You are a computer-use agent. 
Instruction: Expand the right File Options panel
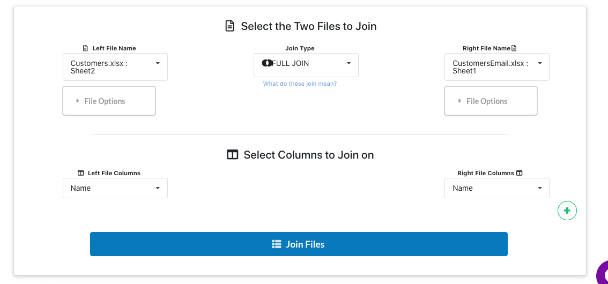pyautogui.click(x=491, y=101)
